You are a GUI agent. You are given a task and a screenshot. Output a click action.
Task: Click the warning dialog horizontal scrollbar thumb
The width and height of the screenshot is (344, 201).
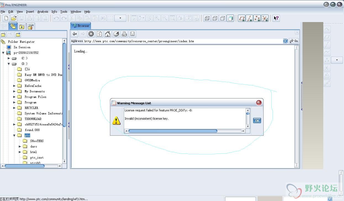173,131
